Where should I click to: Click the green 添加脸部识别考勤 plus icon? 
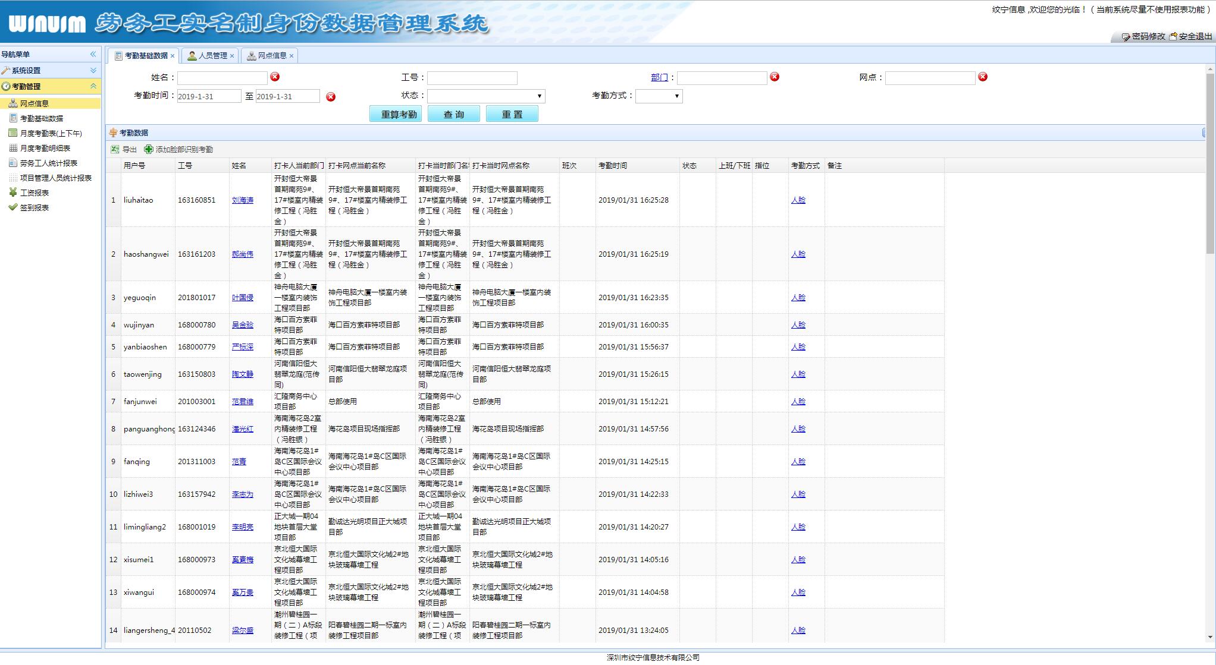click(x=149, y=150)
